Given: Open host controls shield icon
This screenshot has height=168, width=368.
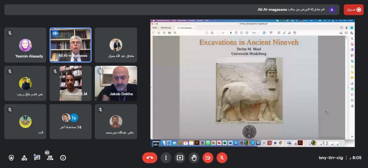Looking at the screenshot, I should (11, 158).
